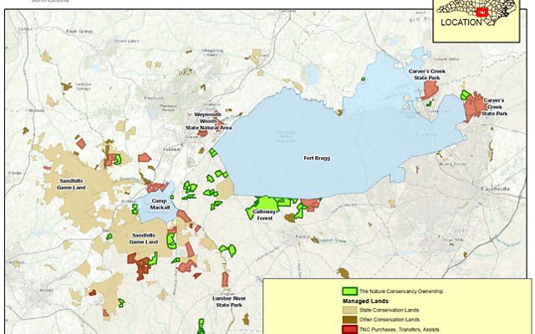This screenshot has width=535, height=334.
Task: Click the Managed Lands legend heading
Action: pyautogui.click(x=362, y=301)
